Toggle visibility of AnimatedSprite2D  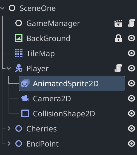[x=132, y=83]
